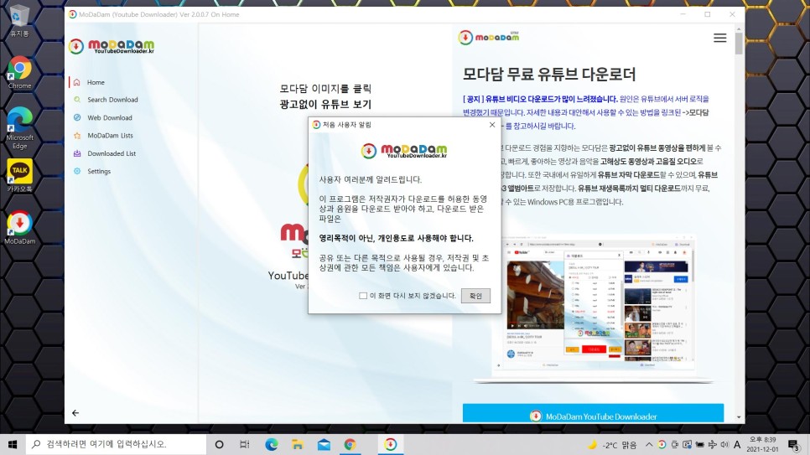810x455 pixels.
Task: Go to Web Download section
Action: 110,118
